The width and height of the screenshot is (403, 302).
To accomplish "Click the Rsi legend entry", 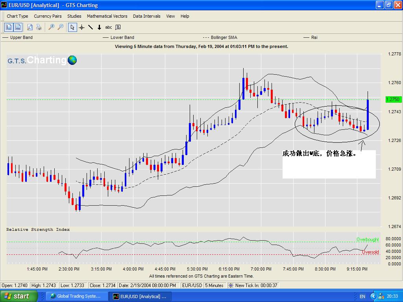I will tap(311, 37).
